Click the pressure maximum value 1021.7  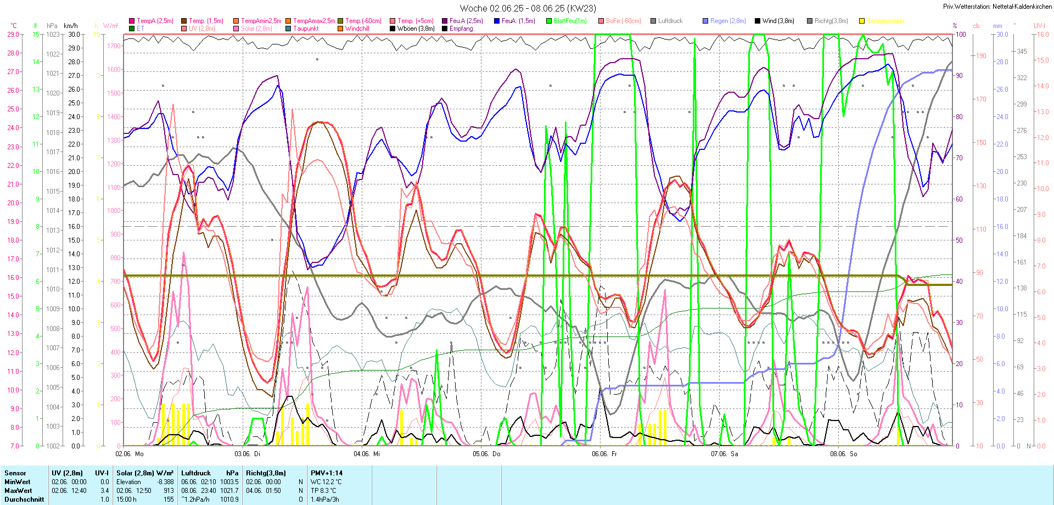[229, 491]
